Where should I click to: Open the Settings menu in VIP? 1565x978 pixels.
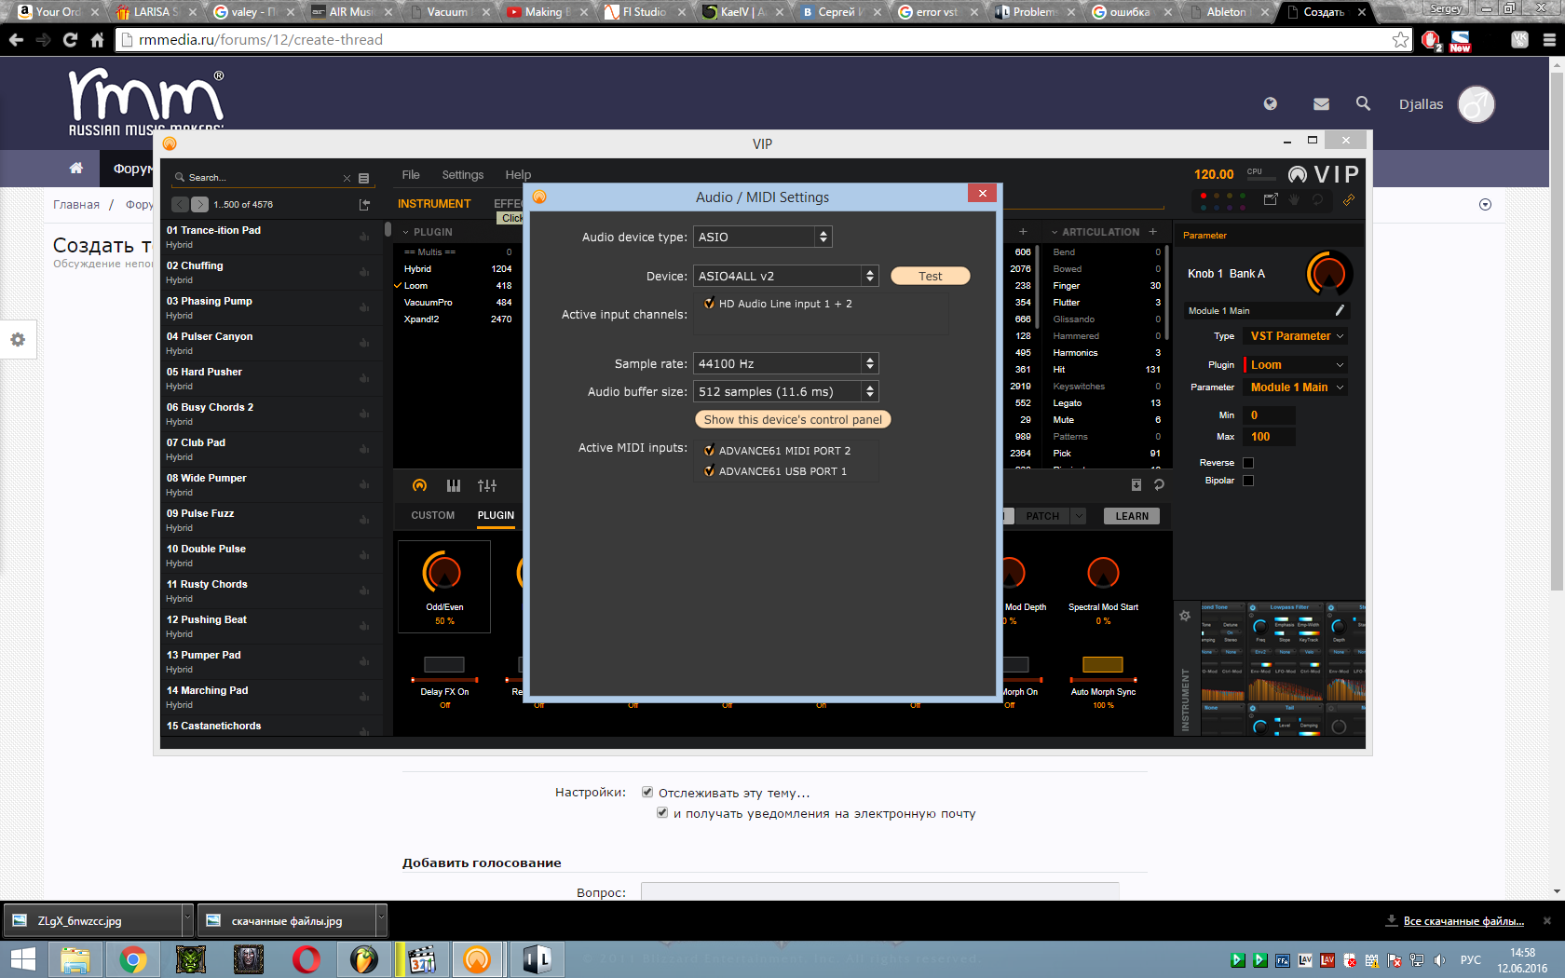[x=463, y=175]
